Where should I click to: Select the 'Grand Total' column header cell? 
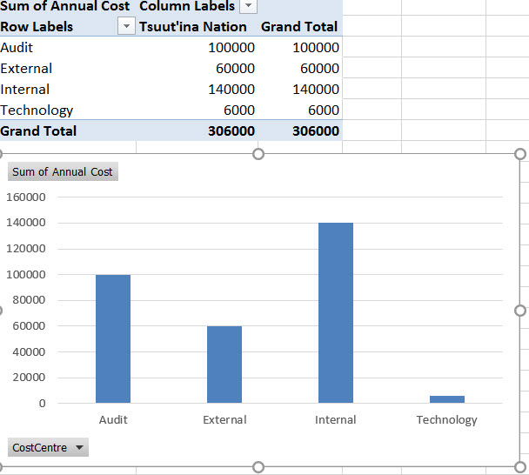(x=300, y=26)
